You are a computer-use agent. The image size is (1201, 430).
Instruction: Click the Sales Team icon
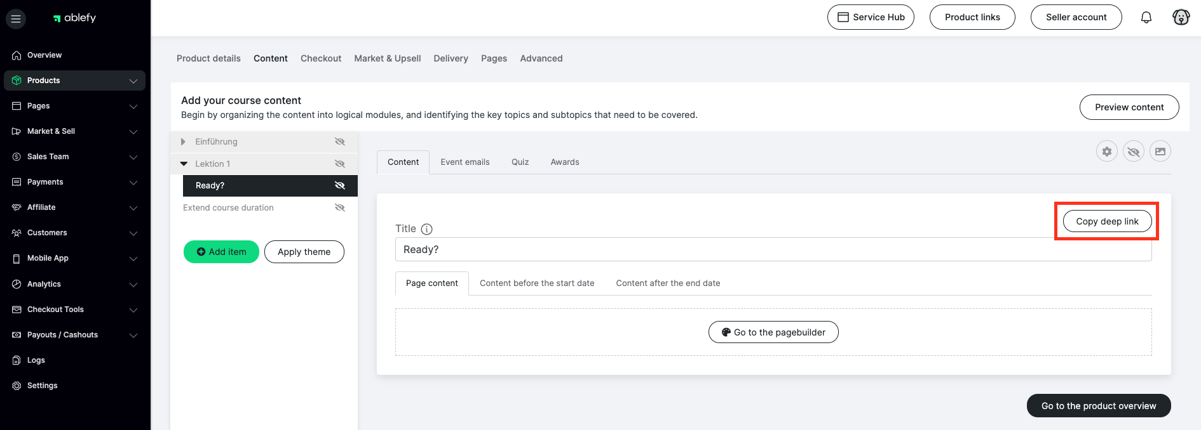[x=17, y=157]
